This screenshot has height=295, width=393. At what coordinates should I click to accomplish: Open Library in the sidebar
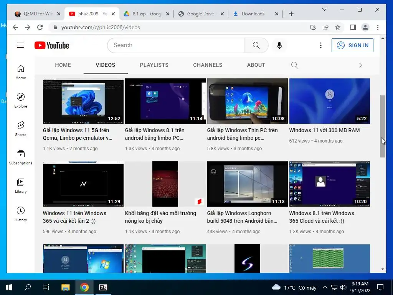click(21, 186)
